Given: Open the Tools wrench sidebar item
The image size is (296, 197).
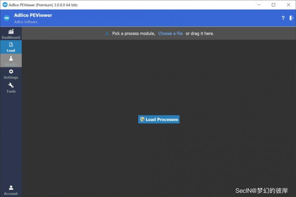Looking at the screenshot, I should (11, 88).
